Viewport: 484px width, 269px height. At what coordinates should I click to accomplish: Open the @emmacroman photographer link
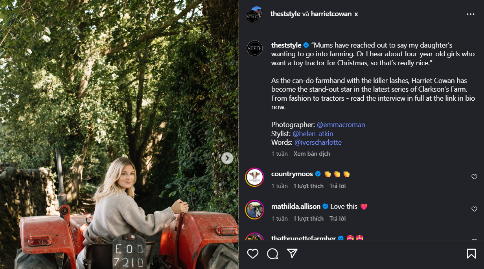[341, 125]
